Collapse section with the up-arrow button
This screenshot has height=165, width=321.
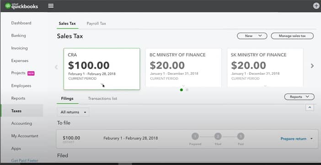click(310, 108)
